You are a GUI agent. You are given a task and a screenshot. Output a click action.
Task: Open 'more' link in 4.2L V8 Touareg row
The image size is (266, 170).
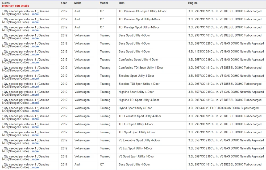pyautogui.click(x=35, y=54)
